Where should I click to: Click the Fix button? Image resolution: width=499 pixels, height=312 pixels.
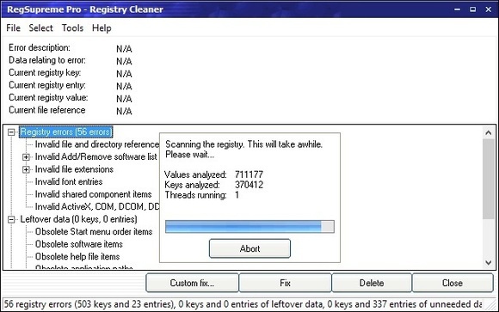coord(285,283)
